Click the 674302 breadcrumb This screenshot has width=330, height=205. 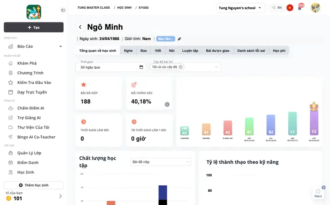click(x=143, y=8)
